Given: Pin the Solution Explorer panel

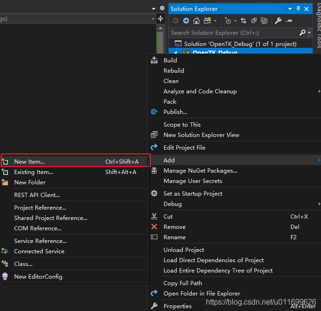Looking at the screenshot, I should pos(298,9).
